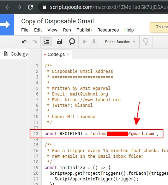The width and height of the screenshot is (168, 185).
Task: Click the email amit@labnol.org in comment
Action: 89,94
